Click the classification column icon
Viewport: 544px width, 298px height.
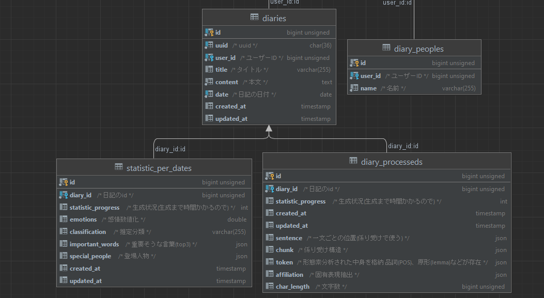point(63,231)
